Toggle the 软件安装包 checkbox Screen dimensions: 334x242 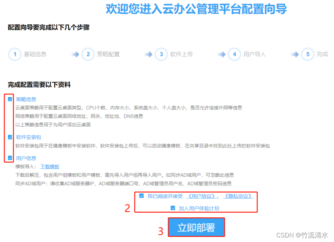pyautogui.click(x=10, y=137)
